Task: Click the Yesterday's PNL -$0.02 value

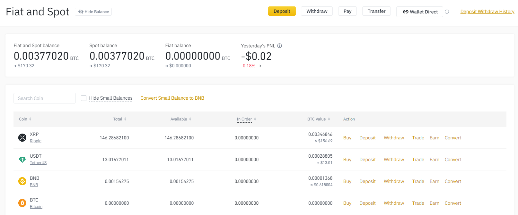Action: (x=256, y=56)
